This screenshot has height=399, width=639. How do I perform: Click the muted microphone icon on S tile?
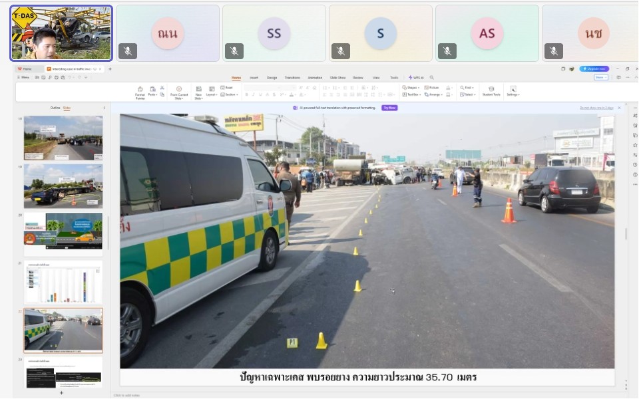pos(341,51)
